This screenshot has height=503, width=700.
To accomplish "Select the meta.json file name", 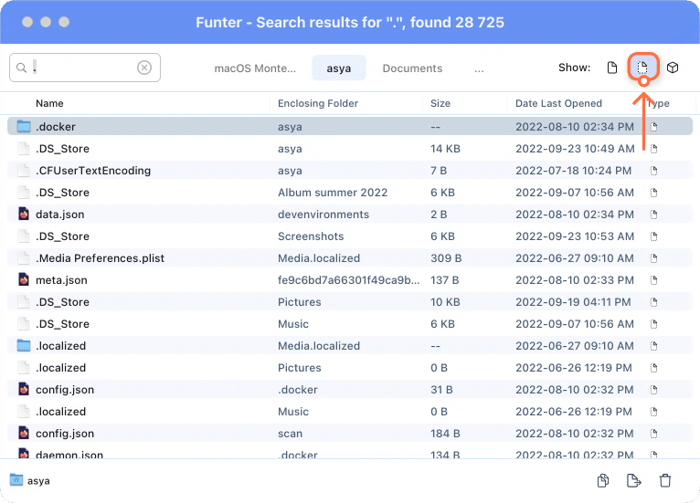I will pos(61,280).
